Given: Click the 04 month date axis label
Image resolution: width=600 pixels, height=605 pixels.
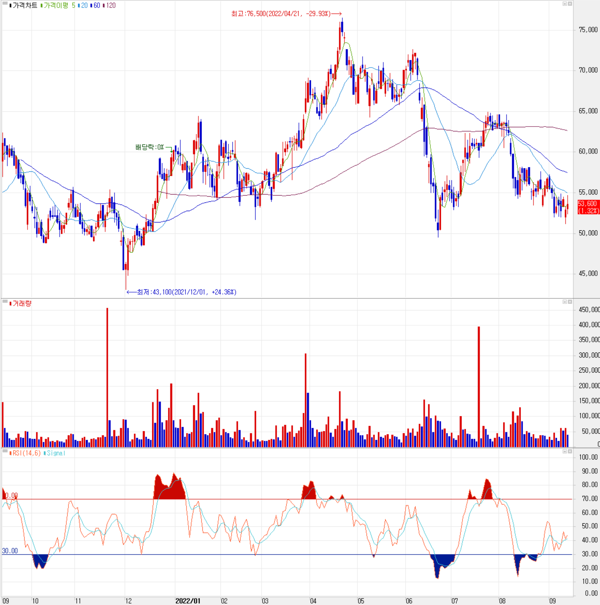Looking at the screenshot, I should tap(313, 601).
